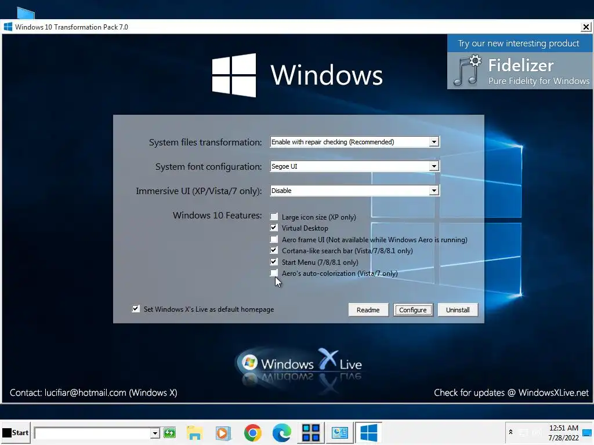Viewport: 594px width, 445px height.
Task: Open the Fidelizer product advertisement banner
Action: point(520,62)
